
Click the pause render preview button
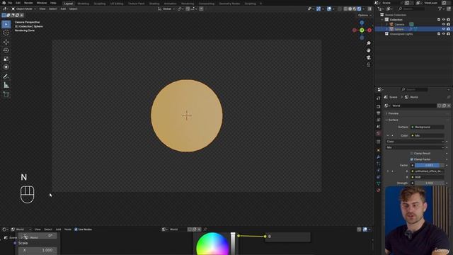(x=369, y=9)
